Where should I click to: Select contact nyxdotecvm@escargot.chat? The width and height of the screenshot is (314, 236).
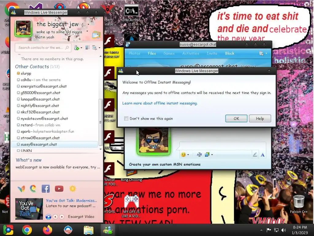(x=44, y=119)
